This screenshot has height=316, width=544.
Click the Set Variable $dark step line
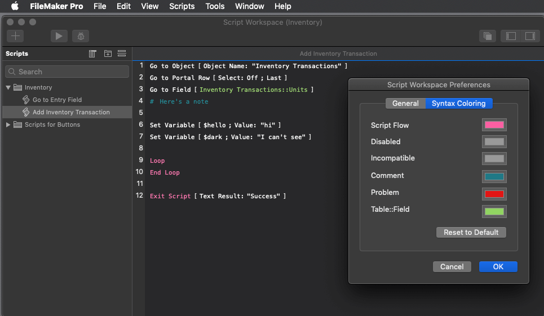tap(231, 137)
